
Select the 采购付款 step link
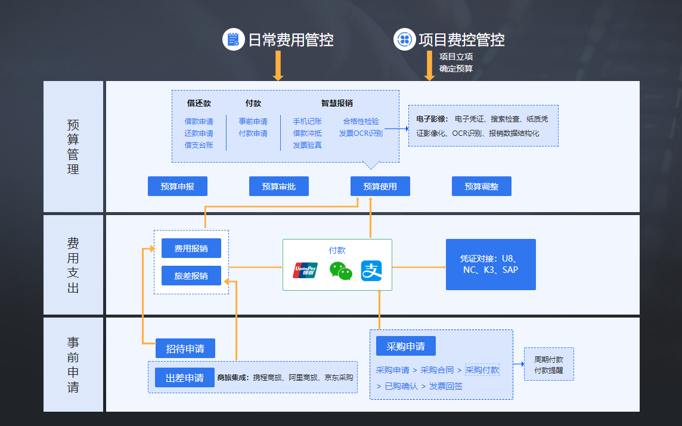482,370
